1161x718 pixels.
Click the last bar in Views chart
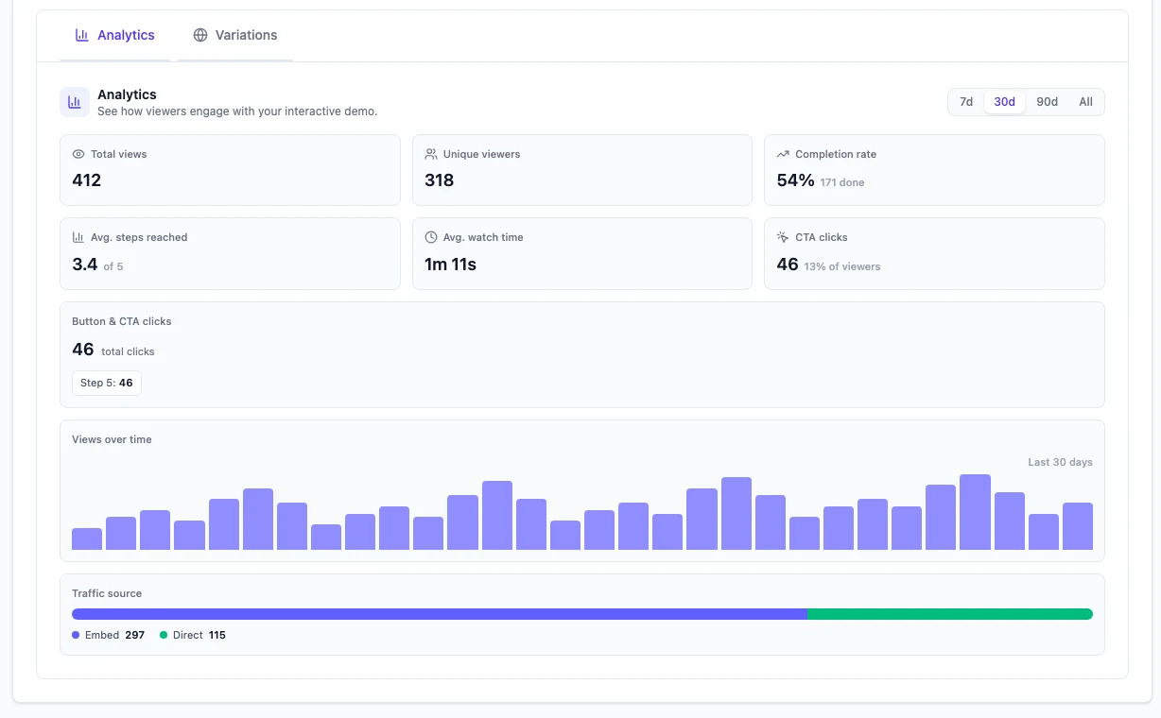point(1078,526)
